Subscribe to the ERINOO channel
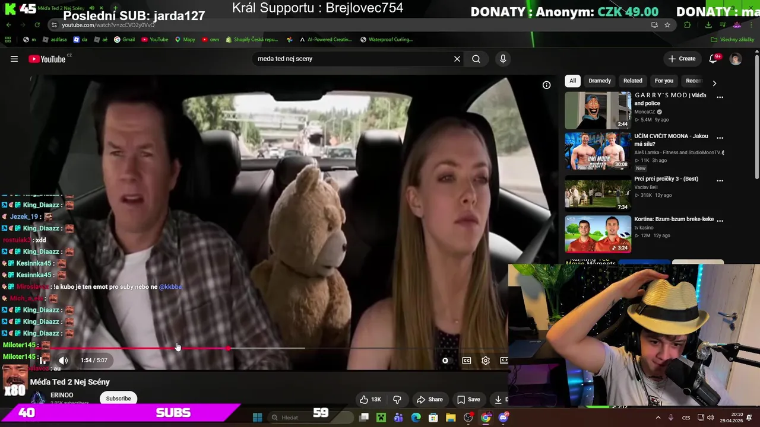 pos(118,399)
